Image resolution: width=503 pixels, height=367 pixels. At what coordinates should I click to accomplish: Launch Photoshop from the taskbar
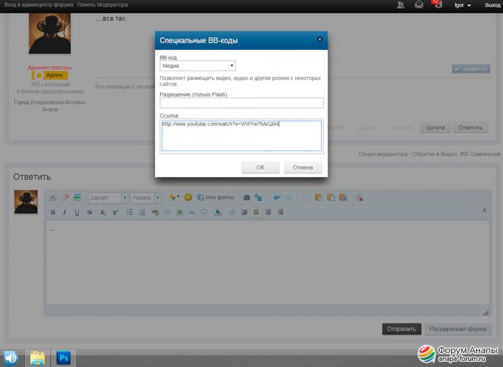tap(63, 358)
